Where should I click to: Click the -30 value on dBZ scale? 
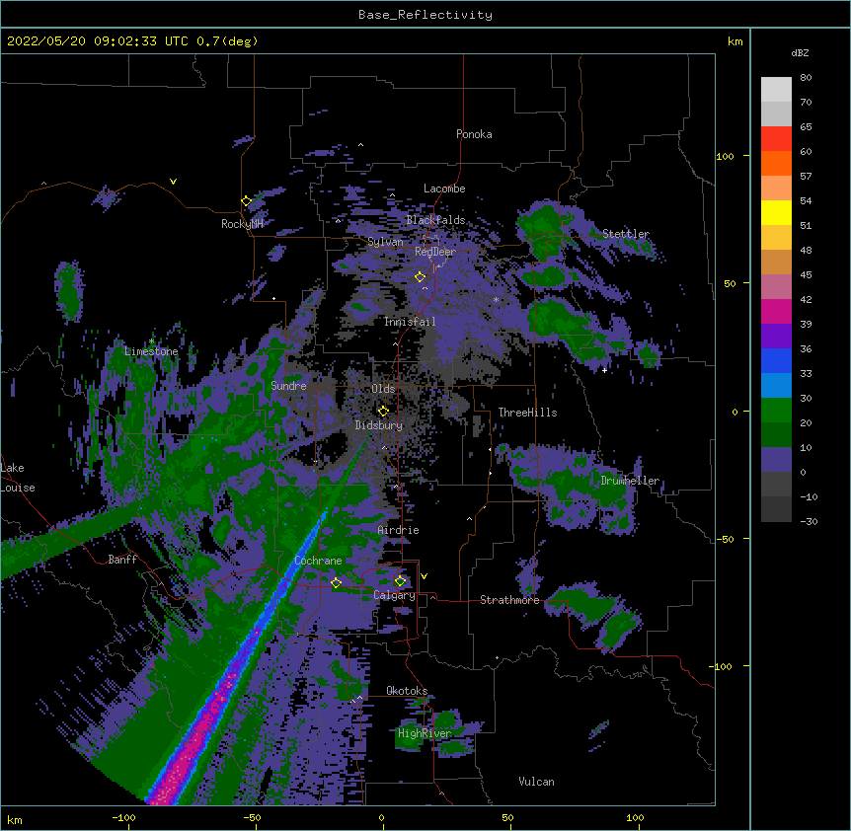809,522
